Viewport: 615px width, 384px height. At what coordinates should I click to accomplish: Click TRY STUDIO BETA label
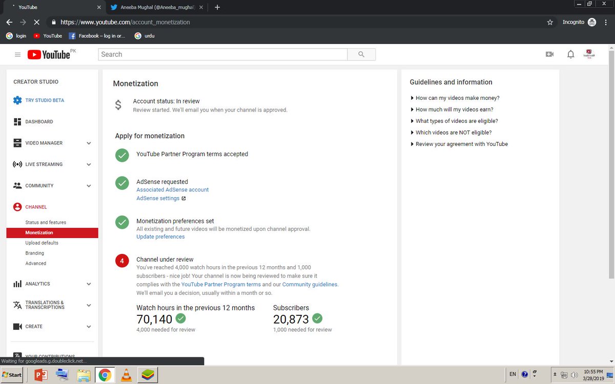tap(45, 100)
